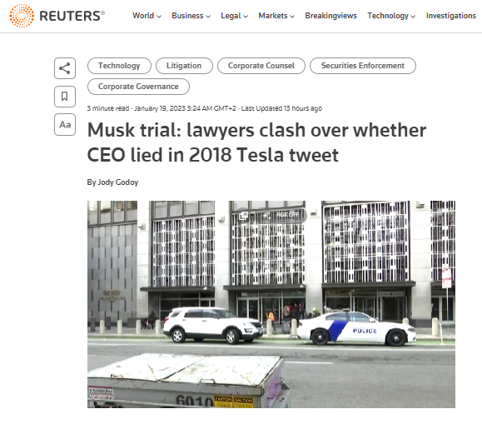Open the Aa text size control
Viewport: 482px width, 429px height.
click(x=65, y=125)
